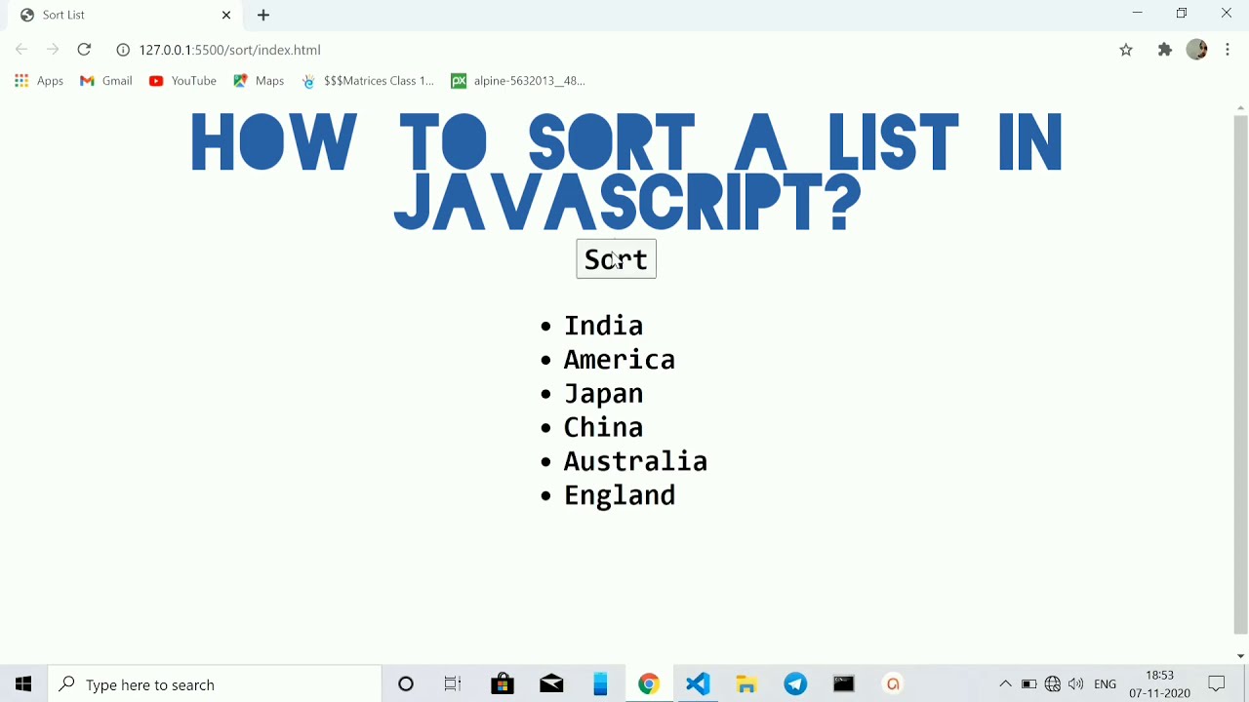Viewport: 1249px width, 702px height.
Task: Click the Sort button on the page
Action: pyautogui.click(x=616, y=259)
